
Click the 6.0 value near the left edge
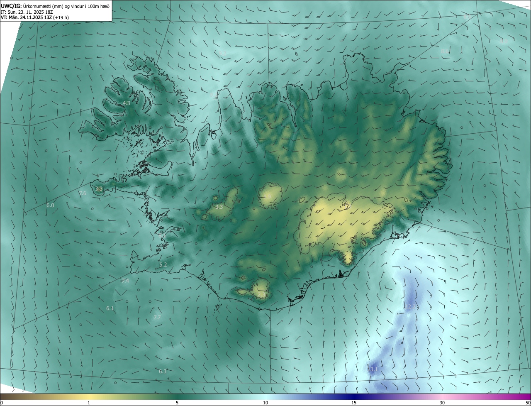50,205
